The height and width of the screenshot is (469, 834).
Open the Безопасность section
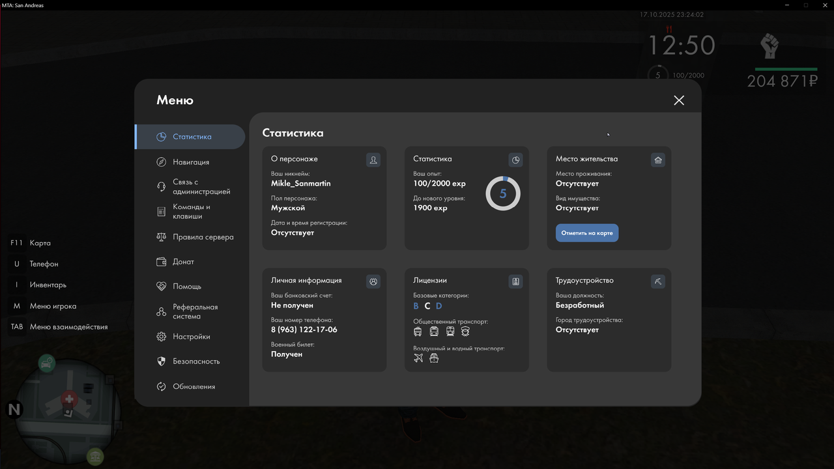click(190, 362)
